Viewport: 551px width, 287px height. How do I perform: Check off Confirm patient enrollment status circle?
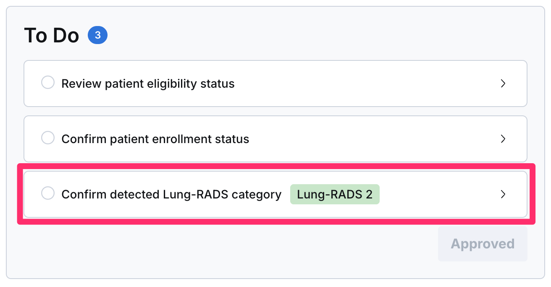(48, 138)
